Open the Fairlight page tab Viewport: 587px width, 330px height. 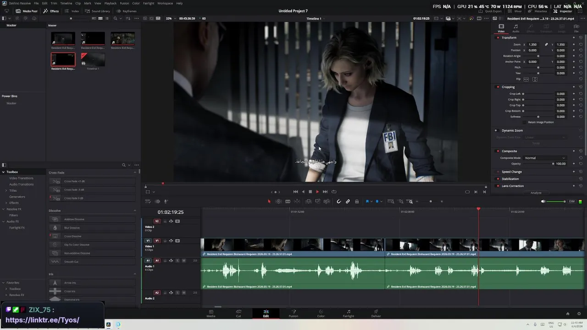(349, 313)
